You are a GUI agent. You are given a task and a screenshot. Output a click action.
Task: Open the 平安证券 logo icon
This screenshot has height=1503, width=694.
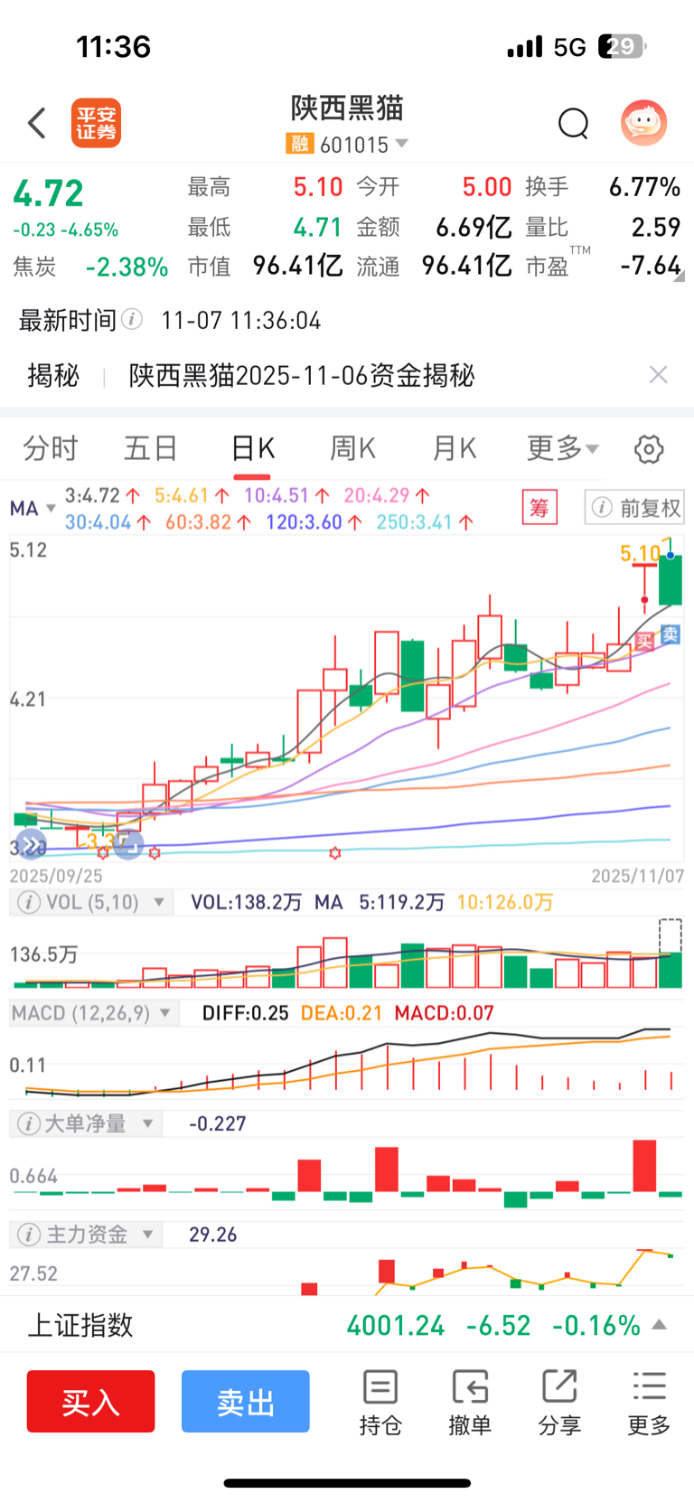point(96,123)
